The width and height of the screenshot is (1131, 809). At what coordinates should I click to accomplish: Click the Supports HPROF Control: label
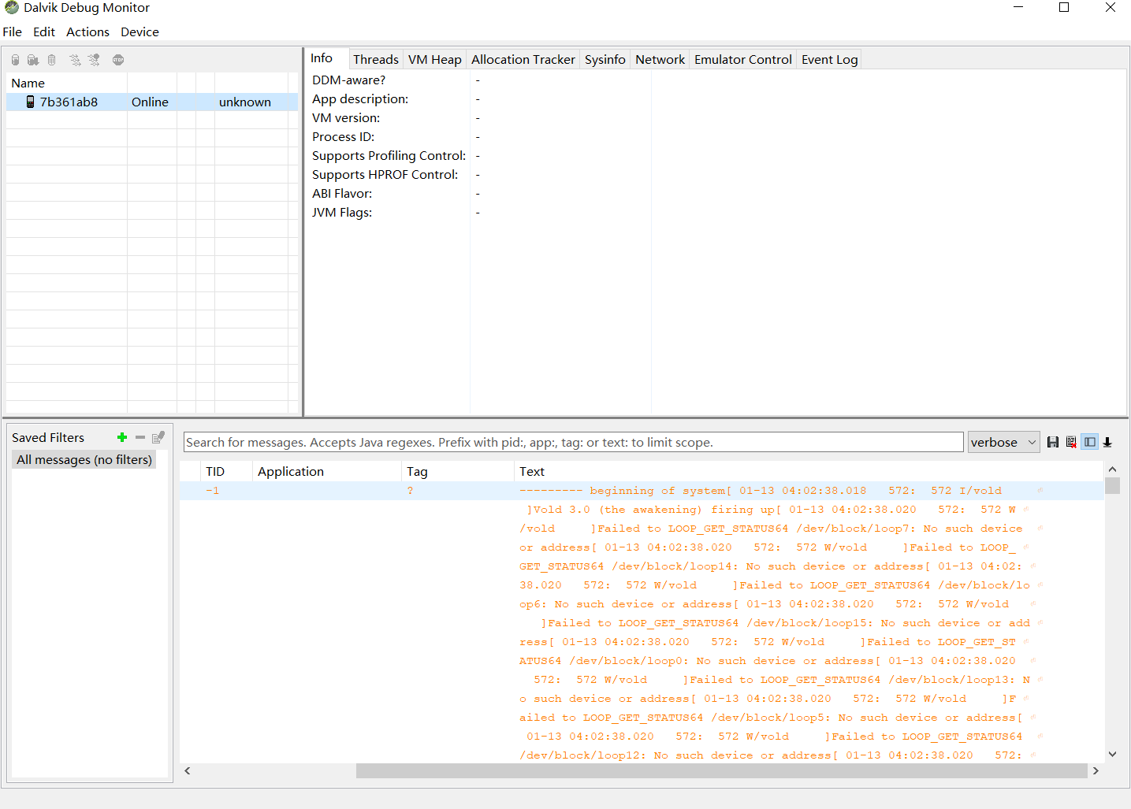click(385, 174)
